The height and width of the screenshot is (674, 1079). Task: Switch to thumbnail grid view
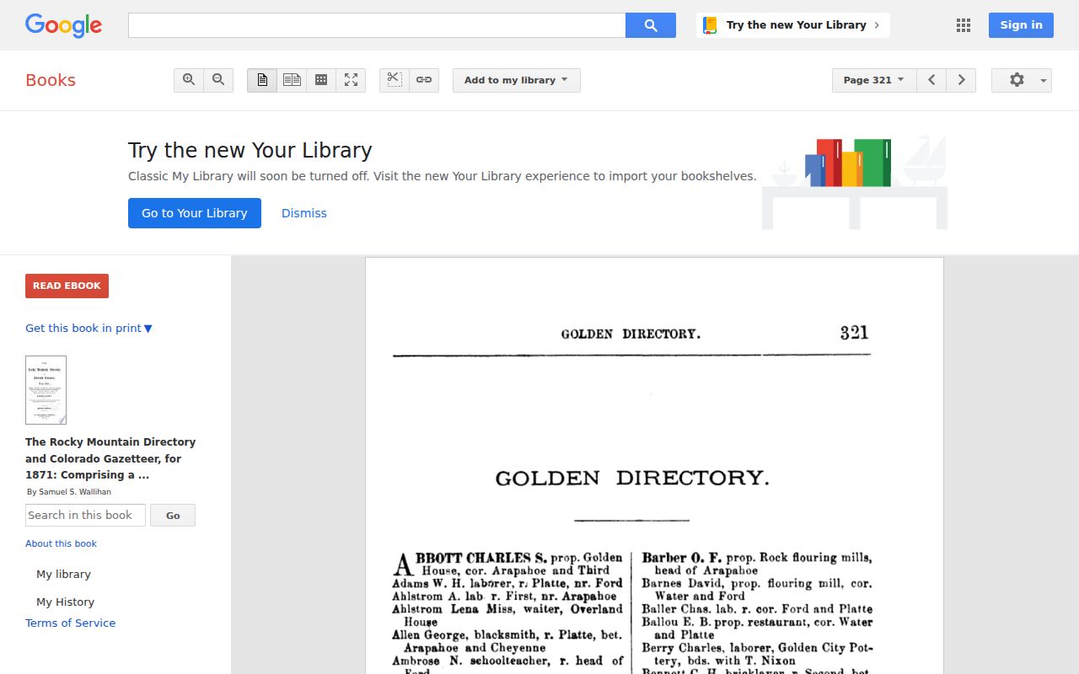(x=321, y=80)
